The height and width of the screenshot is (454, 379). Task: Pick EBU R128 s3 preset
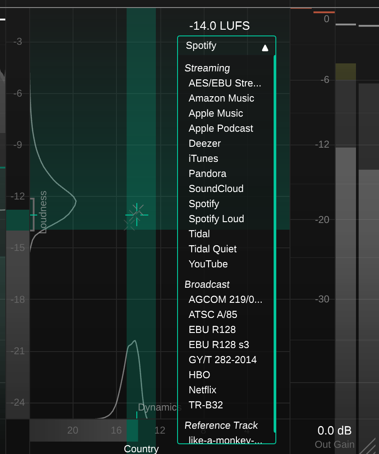[x=219, y=344]
